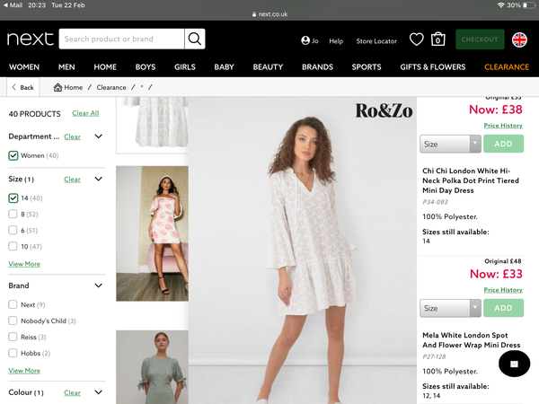Open the favourites heart icon
This screenshot has width=539, height=404.
[x=416, y=40]
